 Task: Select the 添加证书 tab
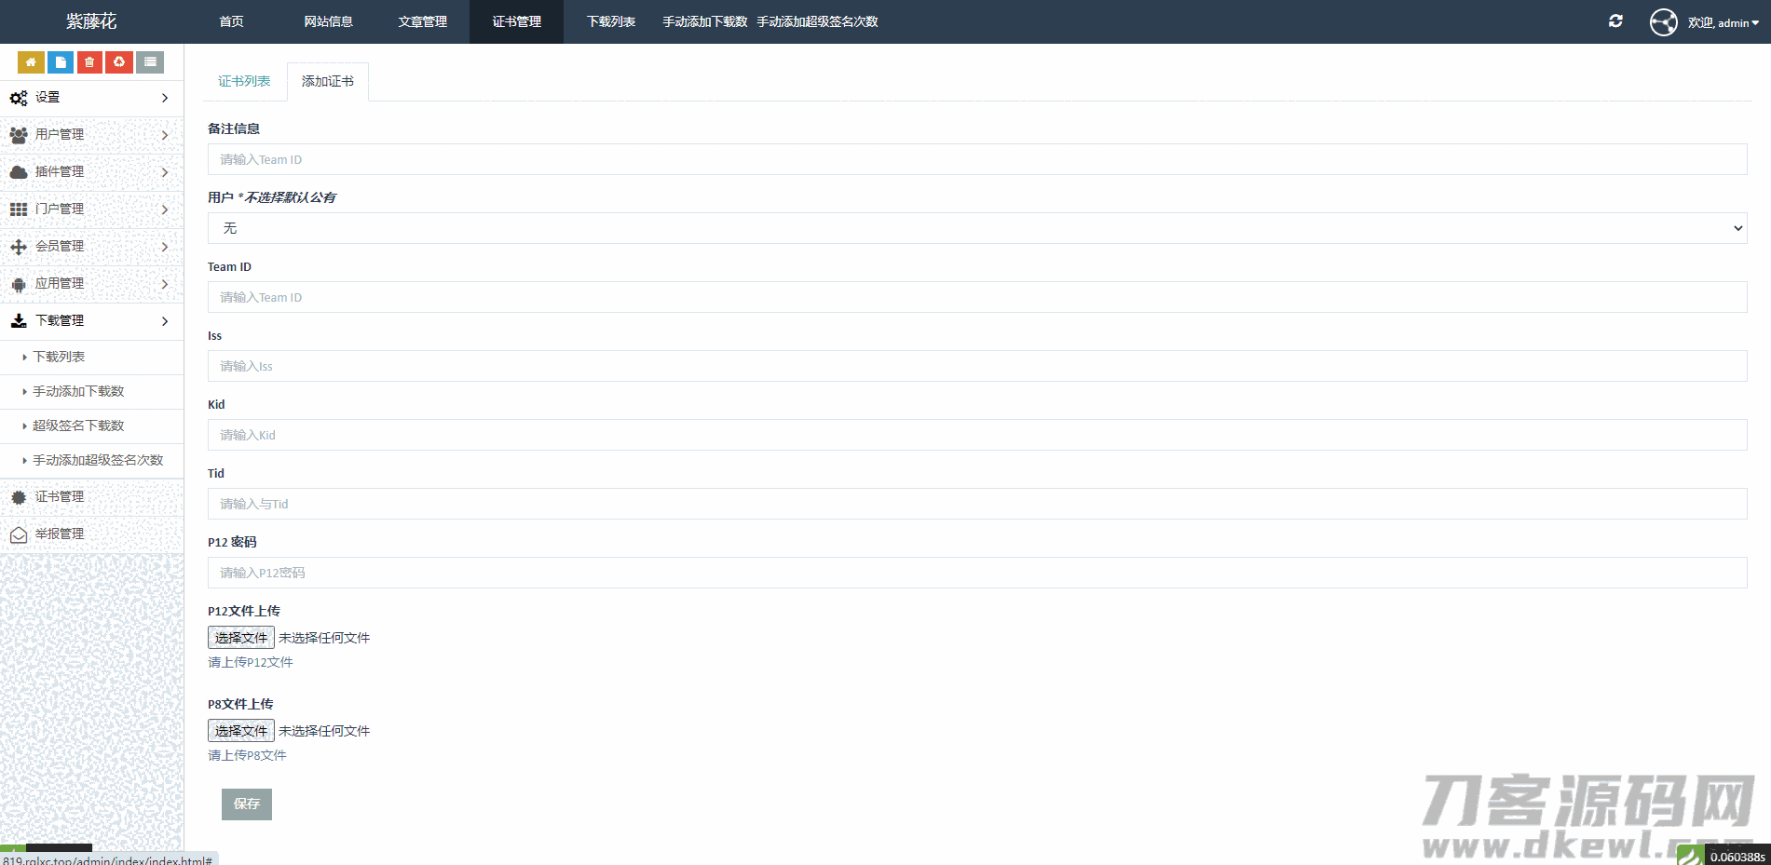[x=328, y=82]
